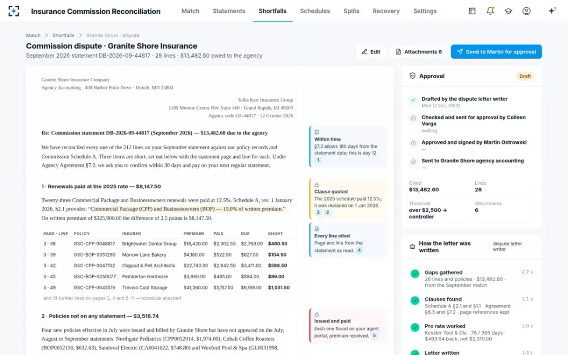
Task: Go to Match in the breadcrumb
Action: 33,35
